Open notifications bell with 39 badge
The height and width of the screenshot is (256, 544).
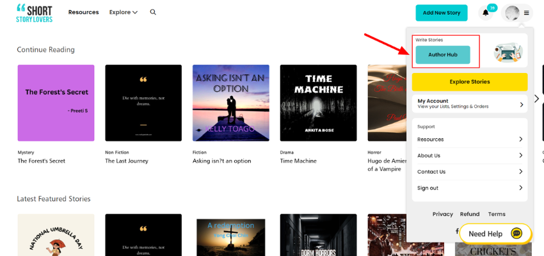click(486, 13)
